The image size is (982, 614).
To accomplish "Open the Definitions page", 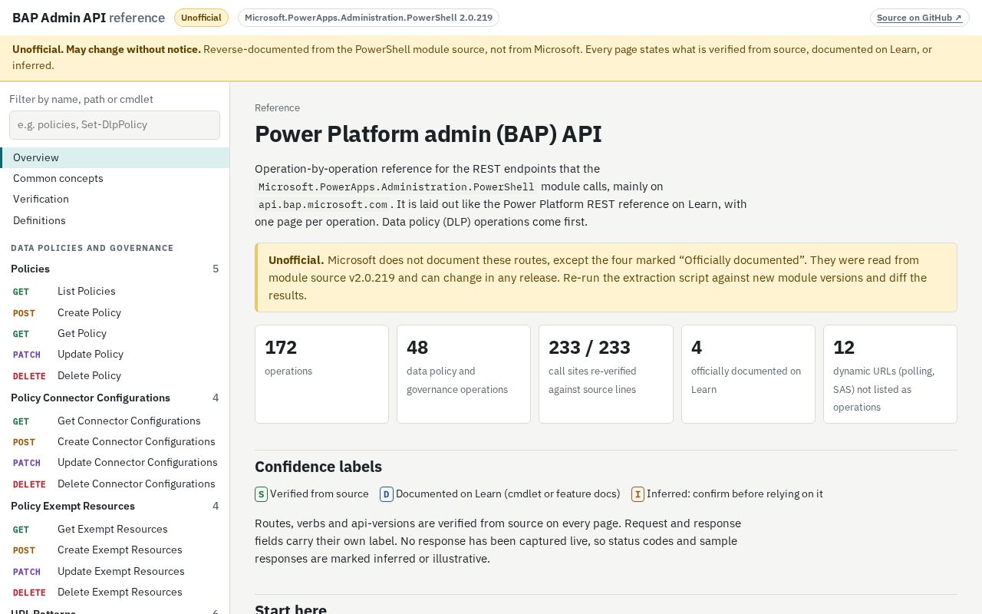I will tap(115, 220).
